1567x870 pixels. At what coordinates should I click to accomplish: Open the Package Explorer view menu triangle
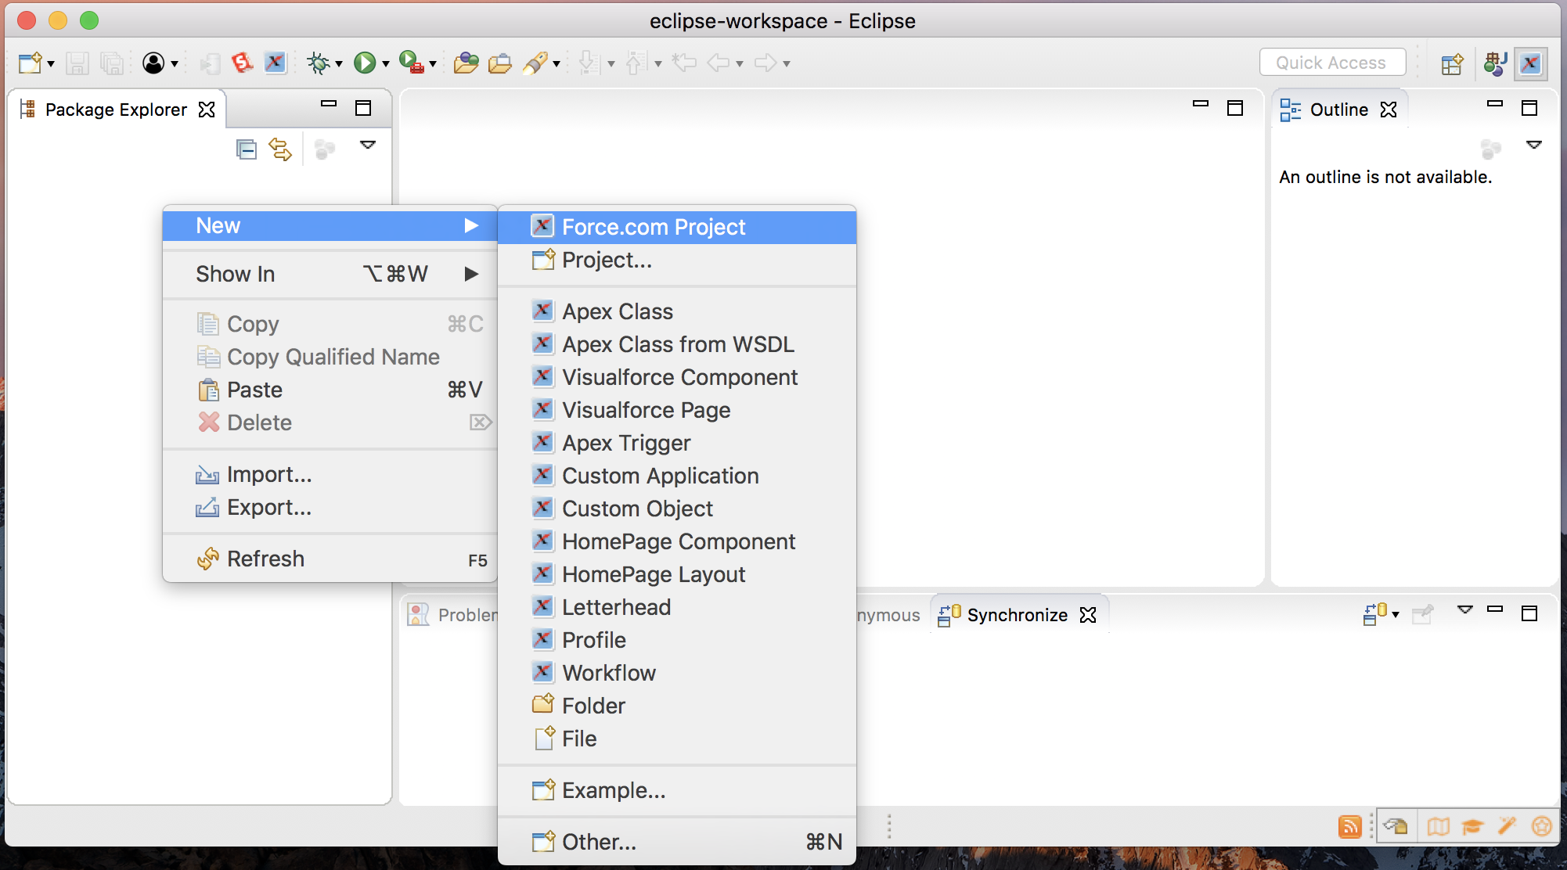coord(367,145)
